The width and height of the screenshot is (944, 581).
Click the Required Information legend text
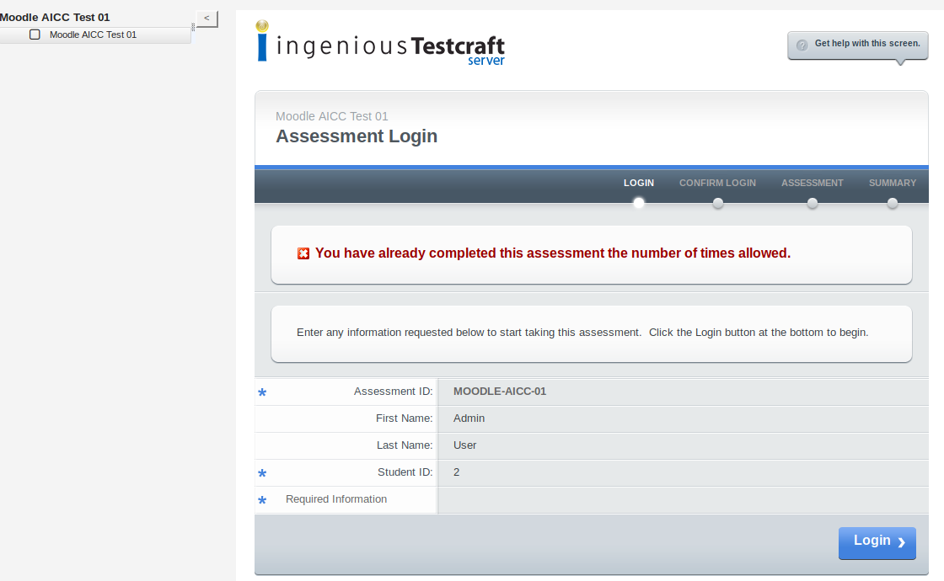(x=336, y=499)
